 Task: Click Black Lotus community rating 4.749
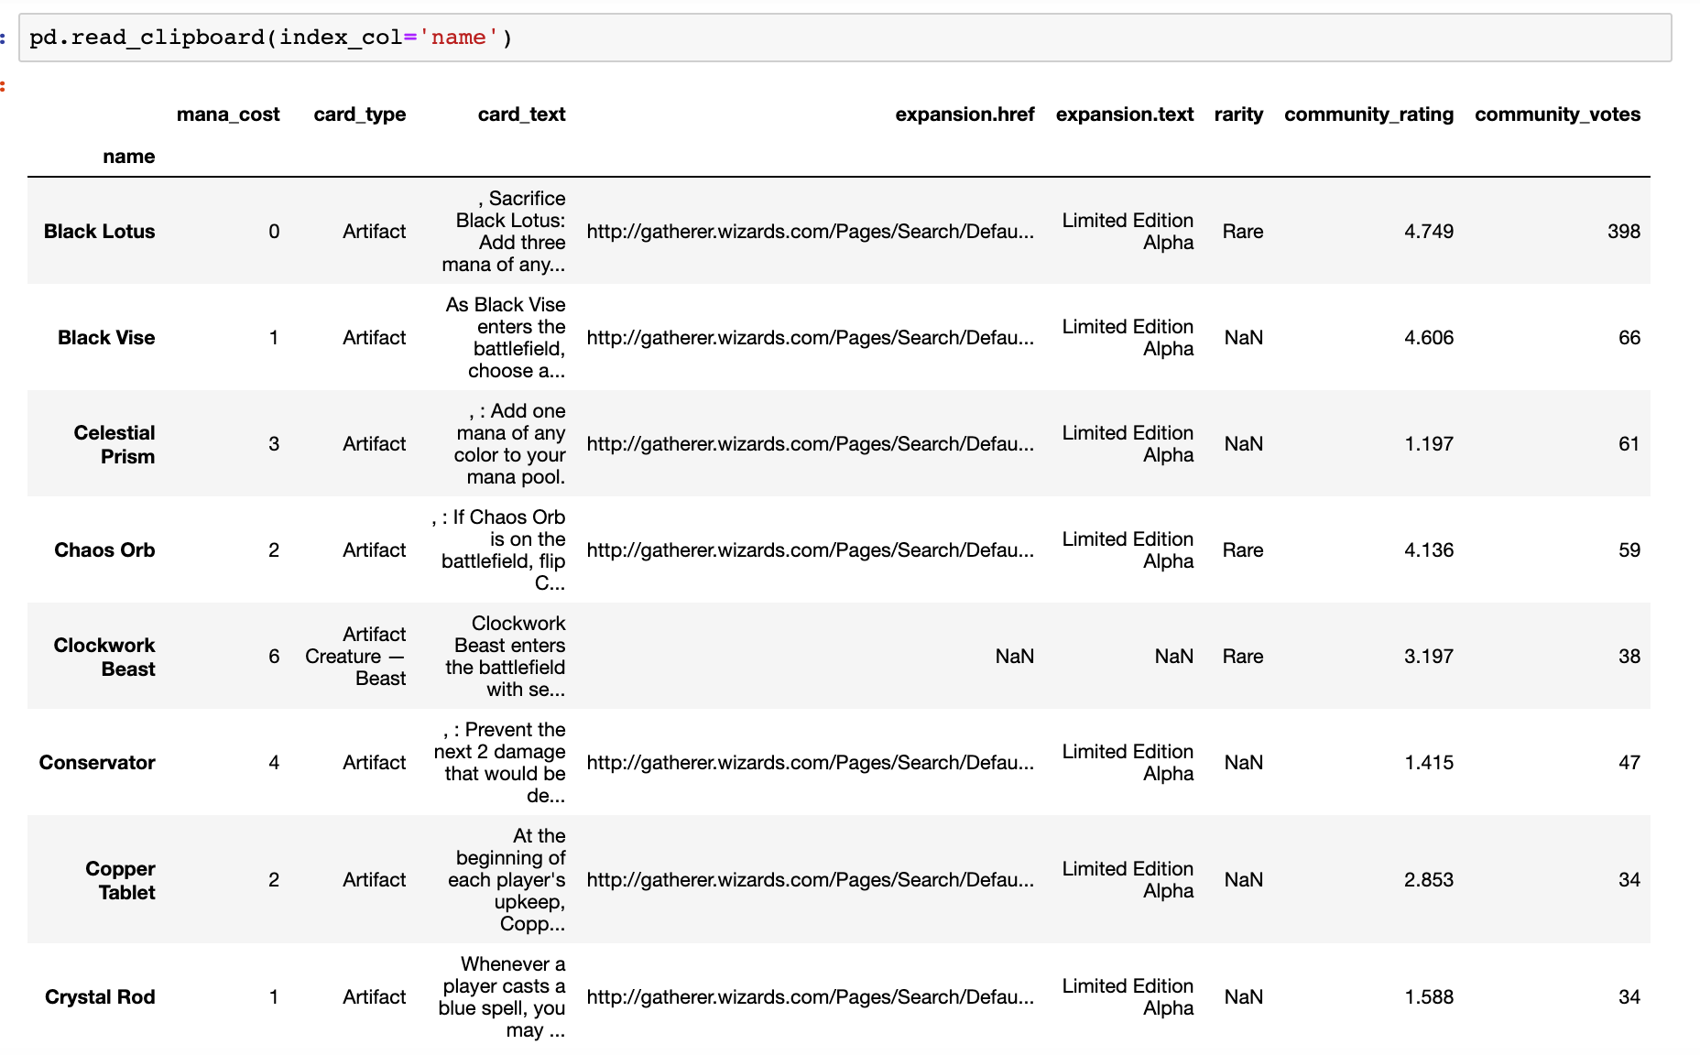tap(1429, 232)
